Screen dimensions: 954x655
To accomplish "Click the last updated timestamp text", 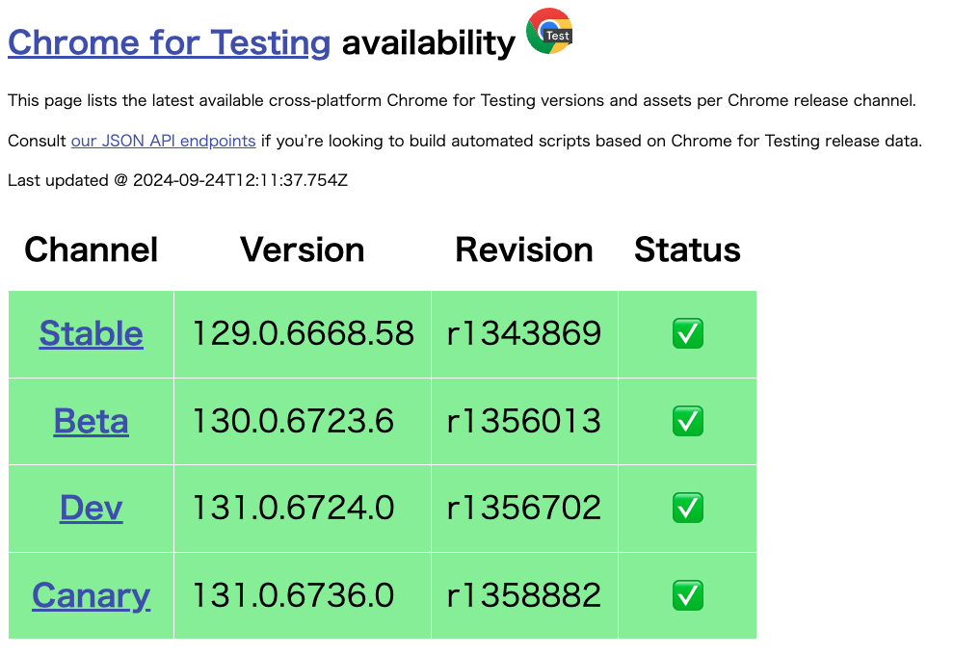I will click(177, 180).
